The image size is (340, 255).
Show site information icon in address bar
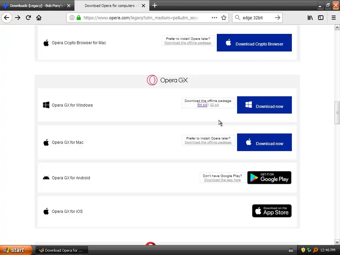[72, 18]
